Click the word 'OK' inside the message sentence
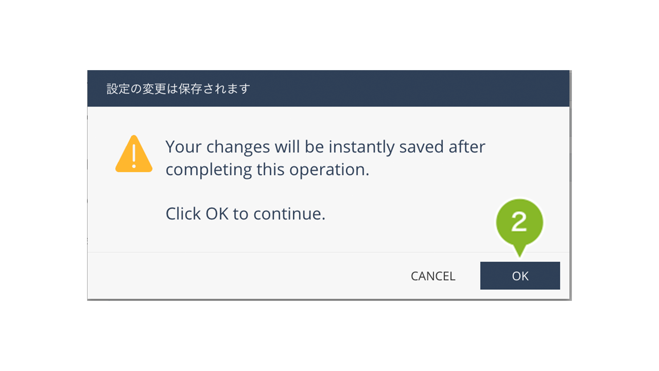 click(x=217, y=214)
